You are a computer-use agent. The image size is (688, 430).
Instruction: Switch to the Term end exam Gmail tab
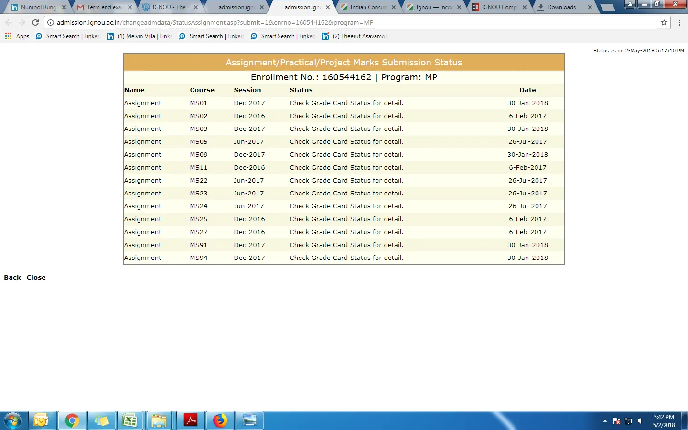pyautogui.click(x=104, y=7)
